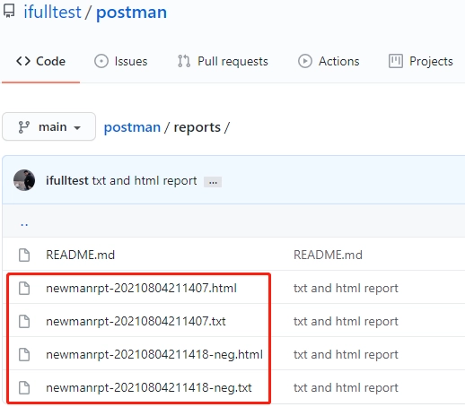This screenshot has height=407, width=465.
Task: Click the ifulltest avatar thumbnail
Action: [x=24, y=180]
